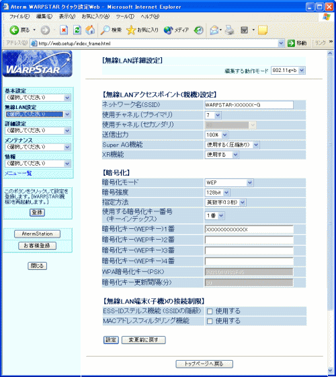Open the 情報 sidebar dropdown
Screen dimensions: 336x377
tap(38, 164)
